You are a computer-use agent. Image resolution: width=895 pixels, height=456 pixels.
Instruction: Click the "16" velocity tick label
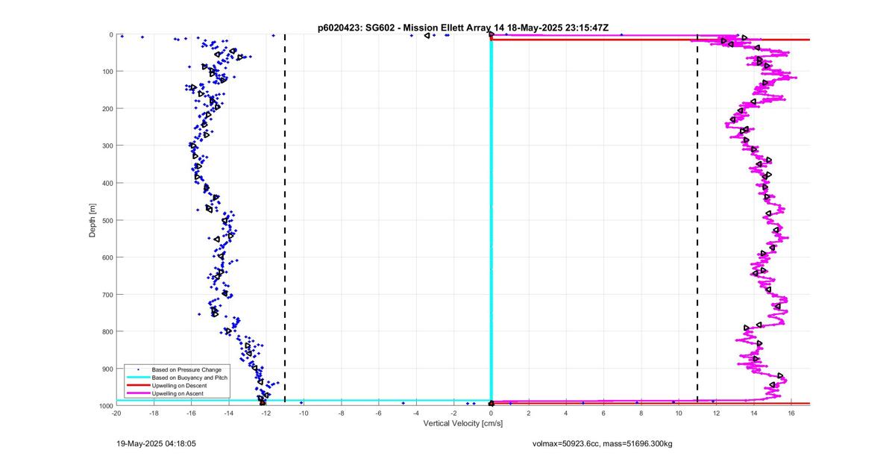tap(791, 412)
